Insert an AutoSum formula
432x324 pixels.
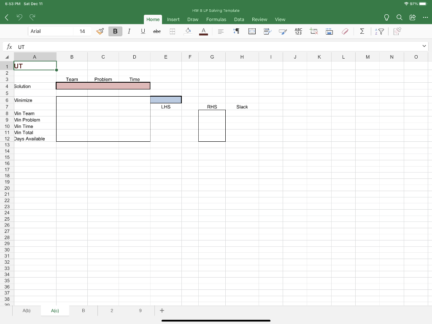[362, 31]
